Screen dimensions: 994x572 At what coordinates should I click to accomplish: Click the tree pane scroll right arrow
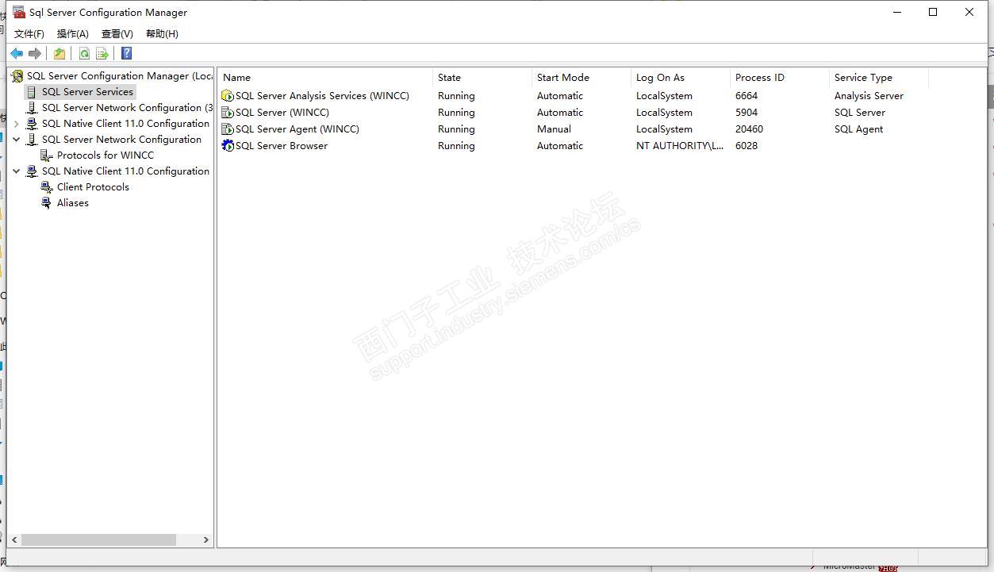205,539
